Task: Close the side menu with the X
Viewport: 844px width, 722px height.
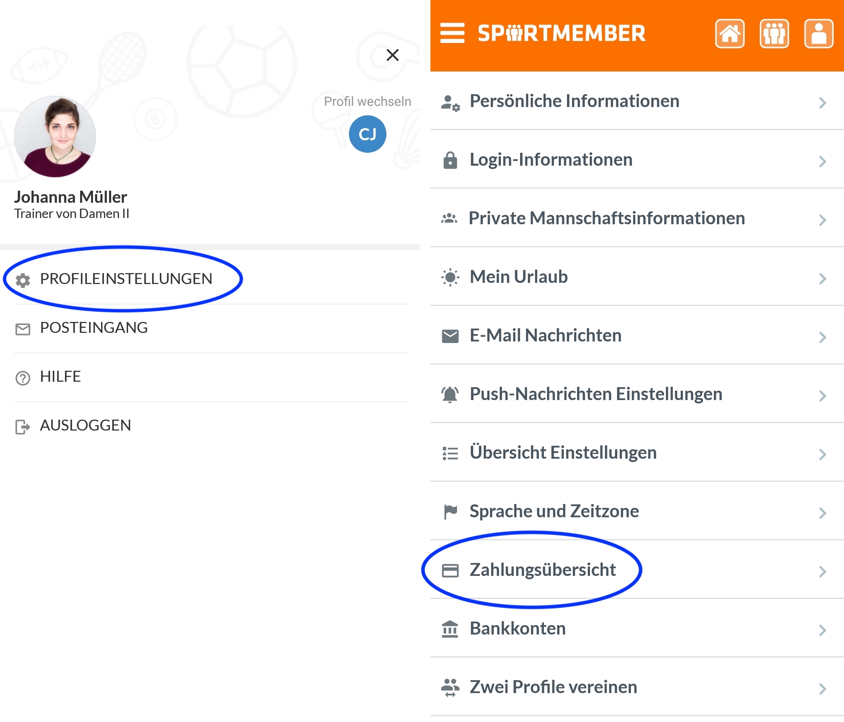Action: pyautogui.click(x=392, y=55)
